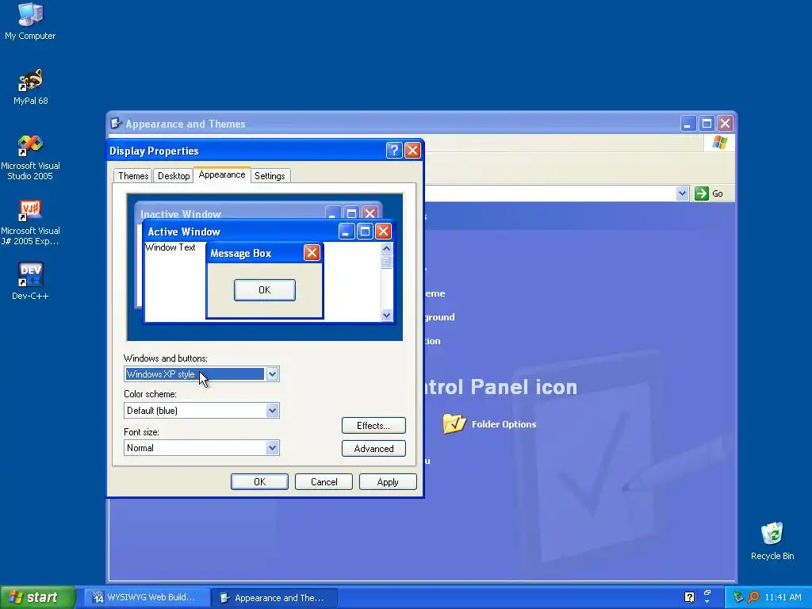Click the WYSIWYG Web Builder taskbar button
The height and width of the screenshot is (609, 812).
(147, 597)
